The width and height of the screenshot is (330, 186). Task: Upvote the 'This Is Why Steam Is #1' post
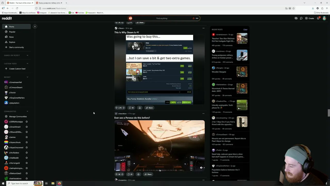[117, 108]
